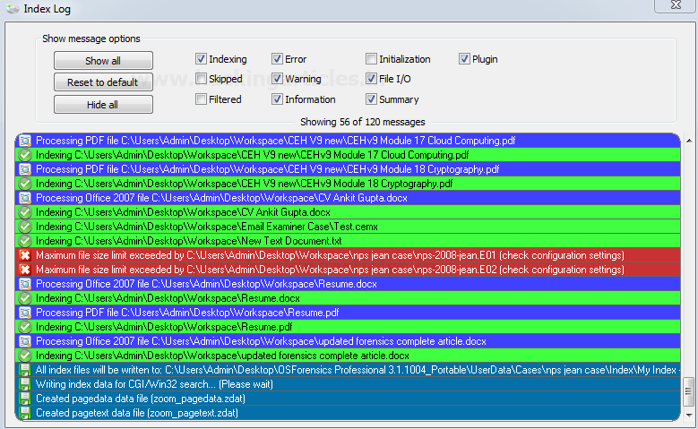The height and width of the screenshot is (429, 698).
Task: Click the log list scrollbar thumb
Action: point(689,390)
